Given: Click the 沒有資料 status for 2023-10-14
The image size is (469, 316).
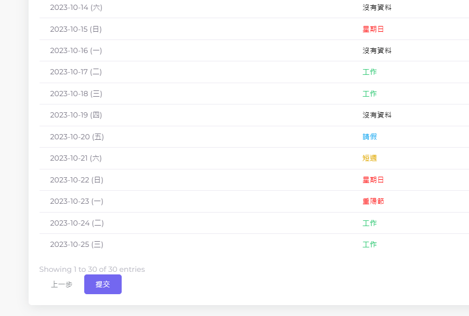Looking at the screenshot, I should (x=377, y=7).
